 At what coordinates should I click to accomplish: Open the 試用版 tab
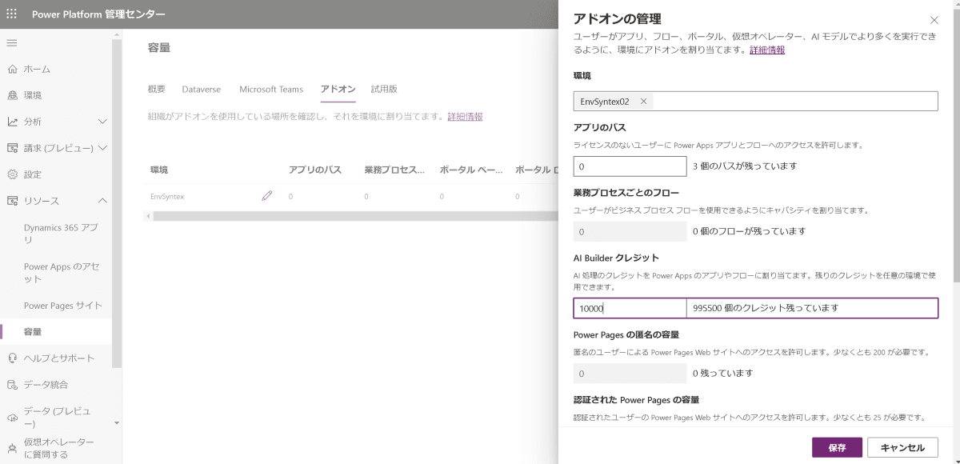384,90
